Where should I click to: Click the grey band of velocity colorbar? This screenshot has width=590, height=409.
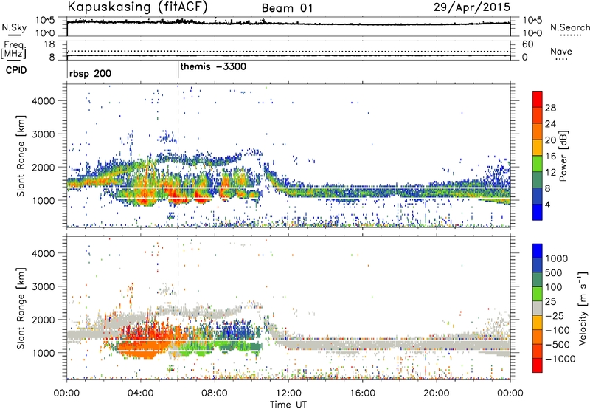tap(538, 308)
